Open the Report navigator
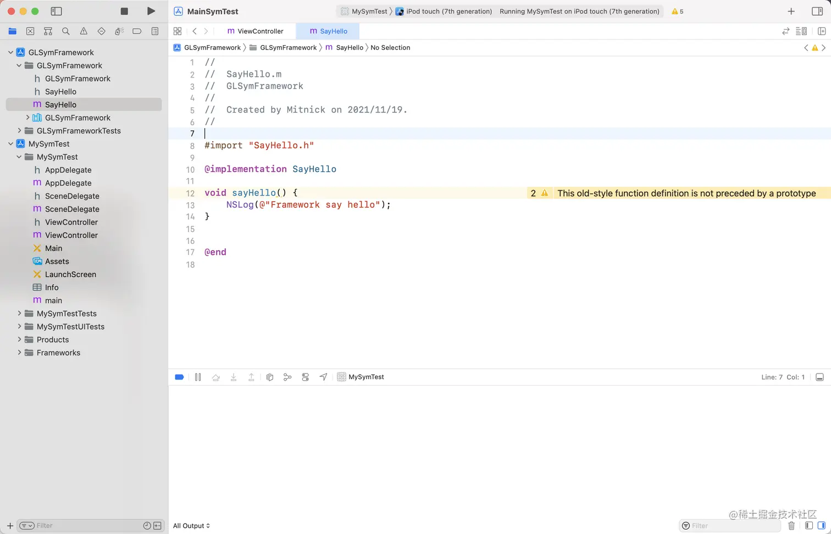The width and height of the screenshot is (831, 534). pos(155,31)
